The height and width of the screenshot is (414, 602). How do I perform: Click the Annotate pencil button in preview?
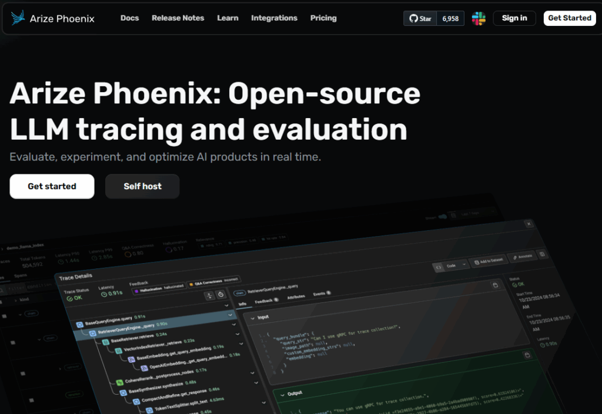click(x=523, y=257)
